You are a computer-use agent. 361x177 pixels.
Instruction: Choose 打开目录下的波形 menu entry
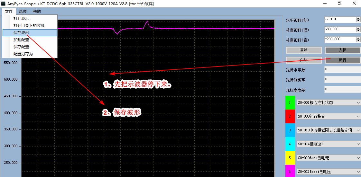pyautogui.click(x=30, y=25)
